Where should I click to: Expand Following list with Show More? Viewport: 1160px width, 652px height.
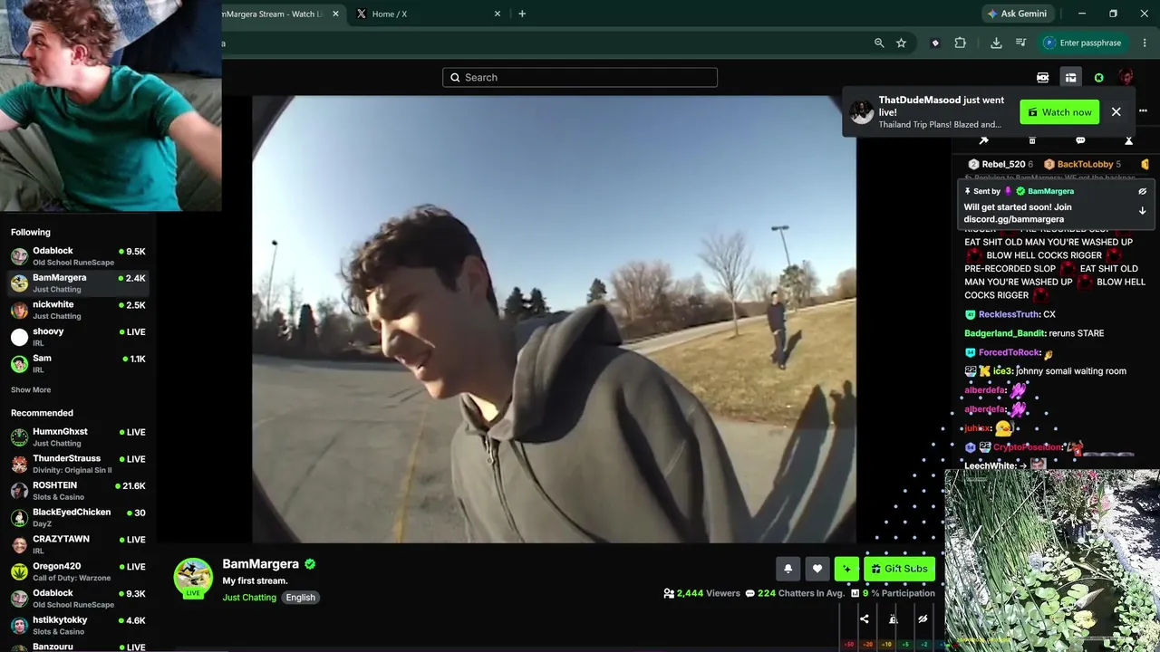31,390
